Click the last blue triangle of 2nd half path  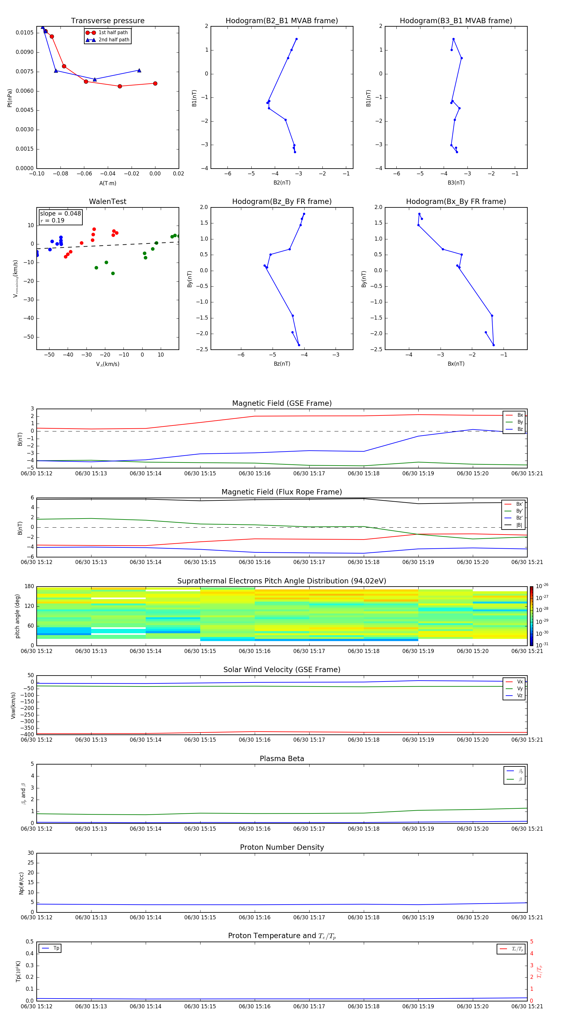[x=139, y=70]
